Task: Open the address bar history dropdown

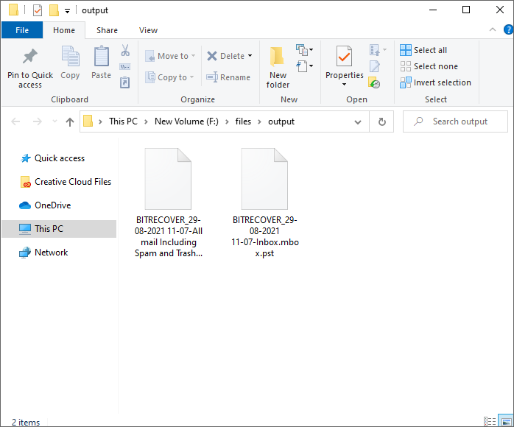Action: [x=358, y=121]
